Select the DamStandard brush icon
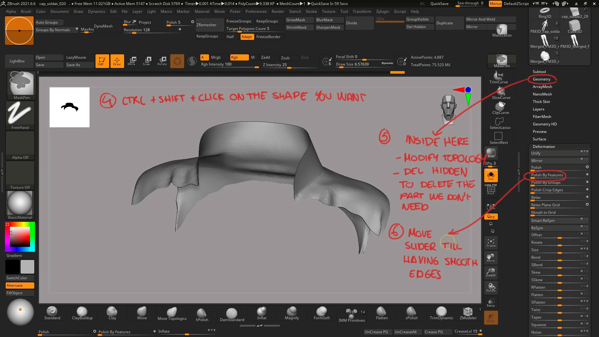 tap(232, 314)
